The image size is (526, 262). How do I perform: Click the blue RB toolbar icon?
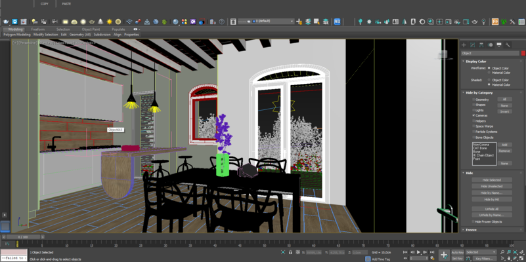tap(337, 22)
